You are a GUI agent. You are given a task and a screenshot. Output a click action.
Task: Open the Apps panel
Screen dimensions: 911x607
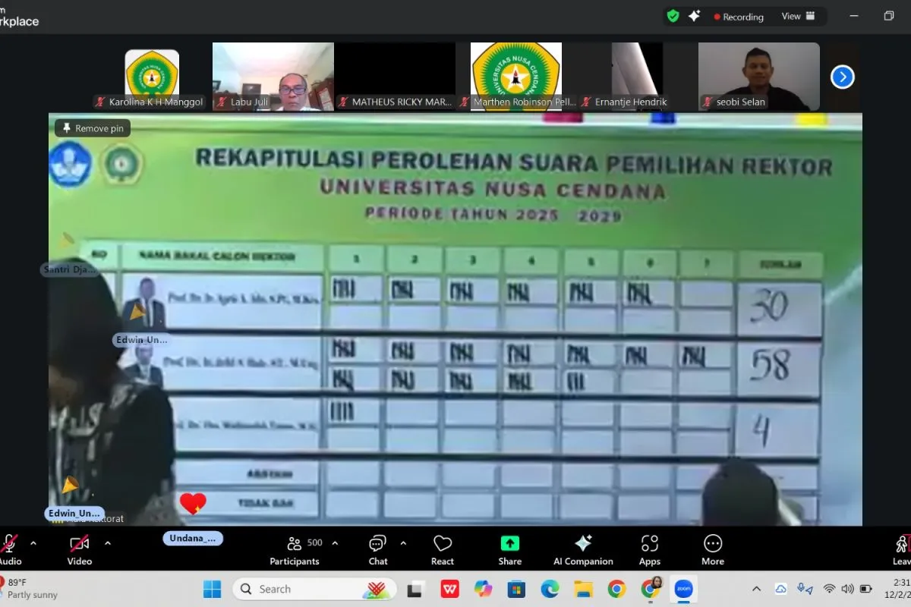coord(649,549)
